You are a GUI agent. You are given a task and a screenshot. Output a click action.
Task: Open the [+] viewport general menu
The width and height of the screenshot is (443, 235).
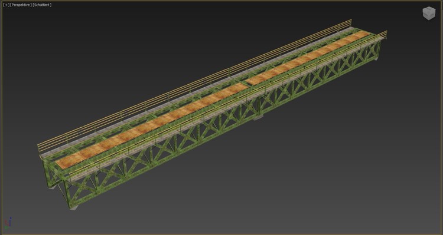[x=6, y=5]
